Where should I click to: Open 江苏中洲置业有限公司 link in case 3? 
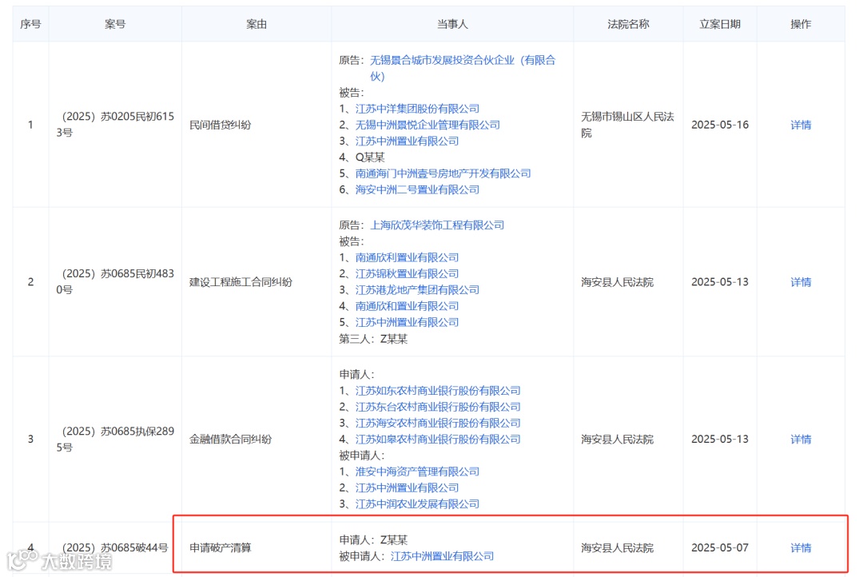click(x=407, y=487)
